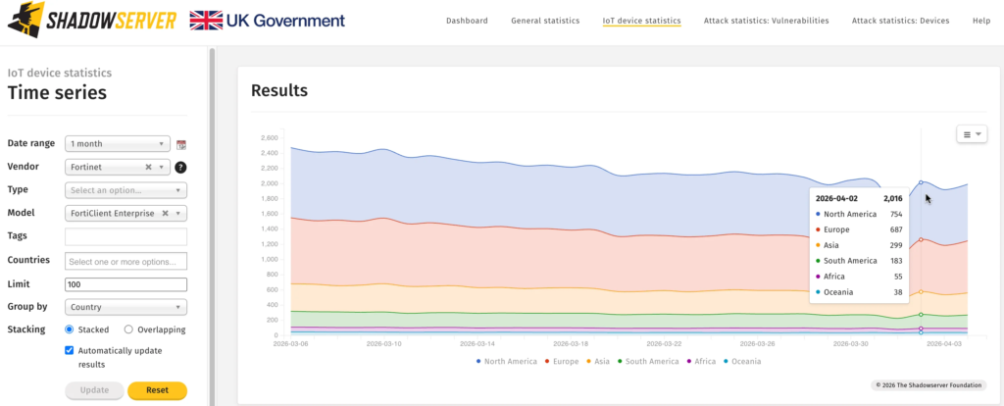
Task: Uncheck Automatically update results checkbox
Action: [x=70, y=350]
